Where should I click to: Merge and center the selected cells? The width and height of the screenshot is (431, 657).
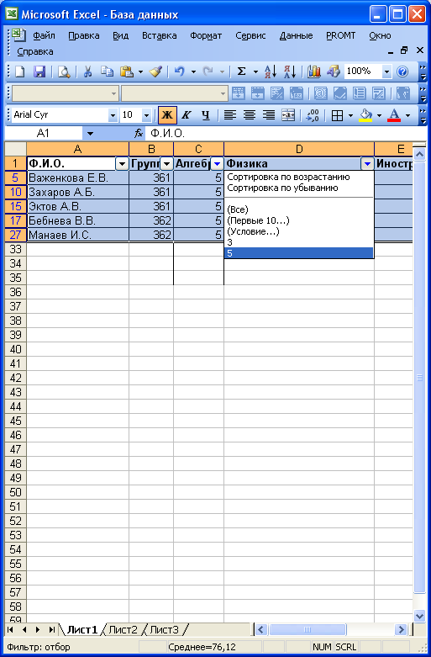(x=288, y=114)
